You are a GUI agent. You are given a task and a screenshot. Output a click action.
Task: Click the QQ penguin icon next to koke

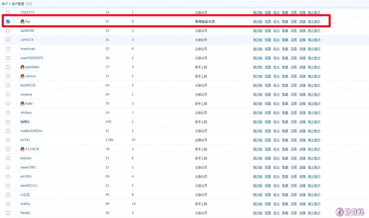(22, 103)
